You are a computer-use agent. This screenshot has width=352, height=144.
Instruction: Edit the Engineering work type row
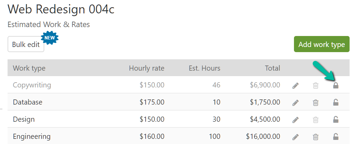tap(295, 137)
